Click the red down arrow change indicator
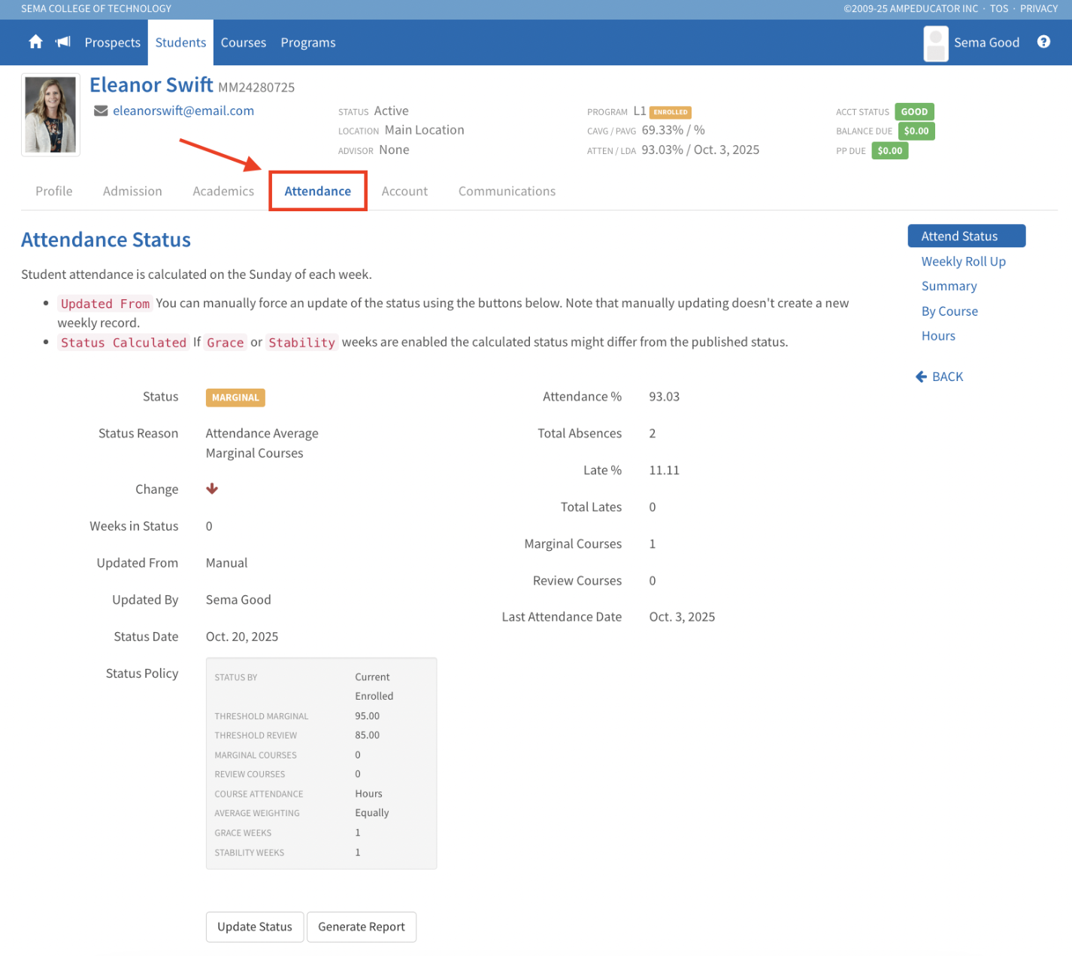Screen dimensions: 1072x956 tap(212, 489)
